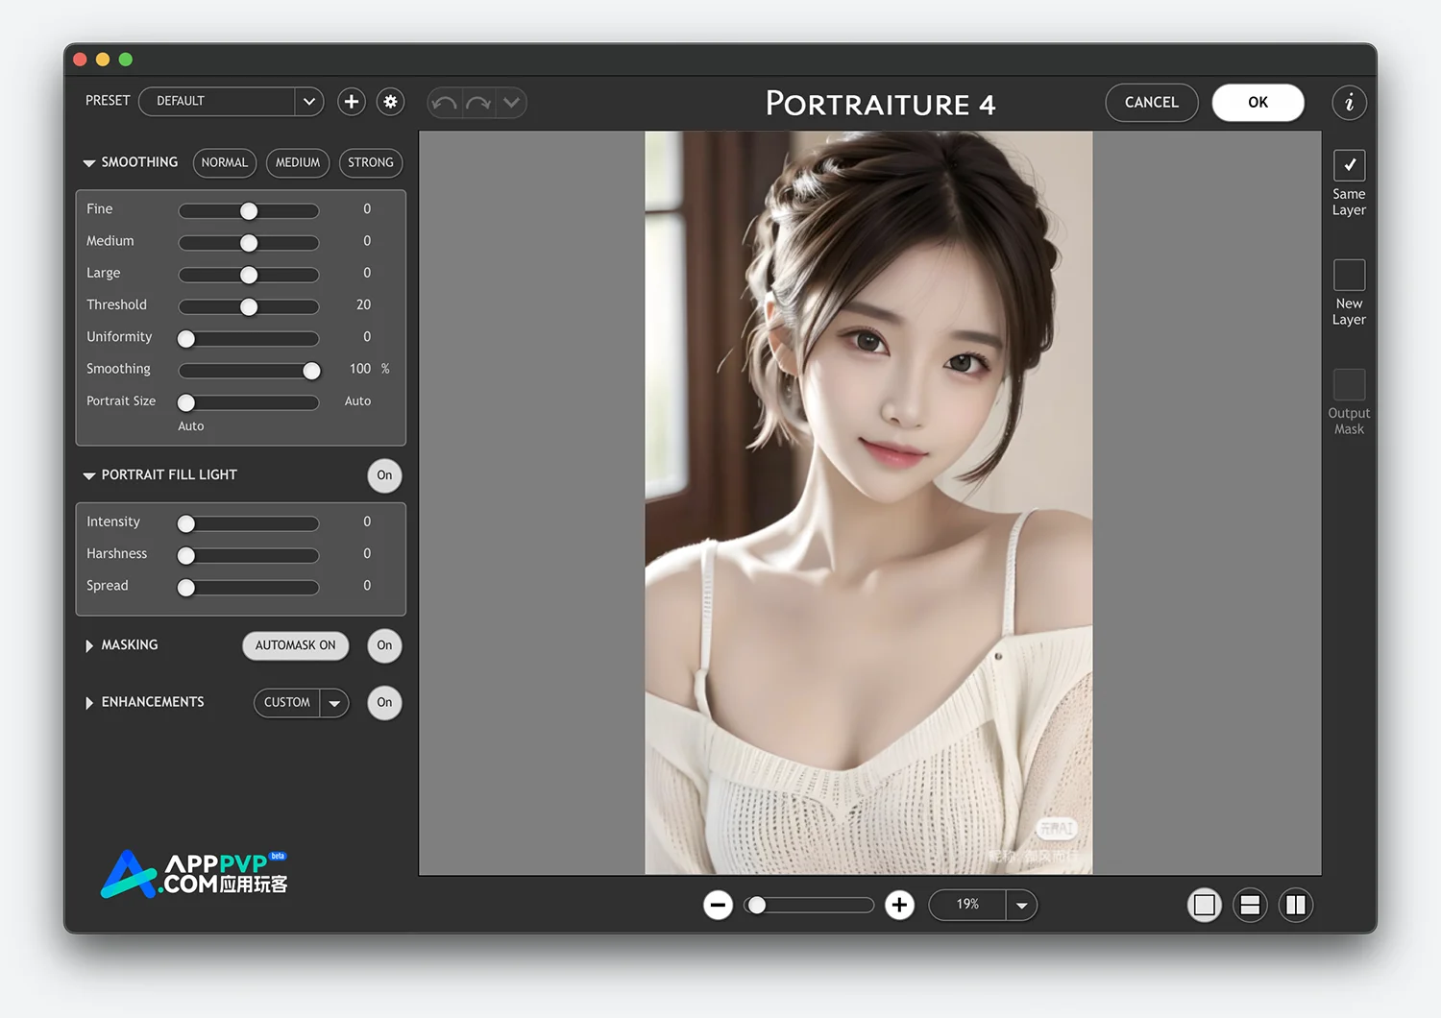The width and height of the screenshot is (1441, 1018).
Task: Apply STRONG smoothing preset
Action: pos(371,163)
